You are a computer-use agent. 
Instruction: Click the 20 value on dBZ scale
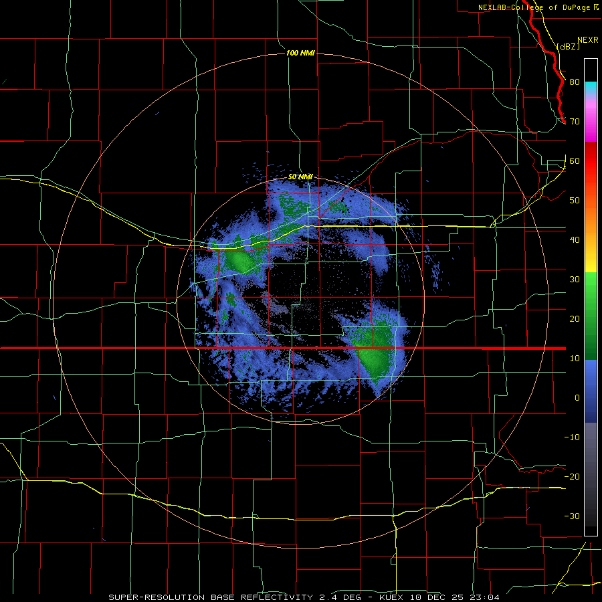pyautogui.click(x=575, y=319)
